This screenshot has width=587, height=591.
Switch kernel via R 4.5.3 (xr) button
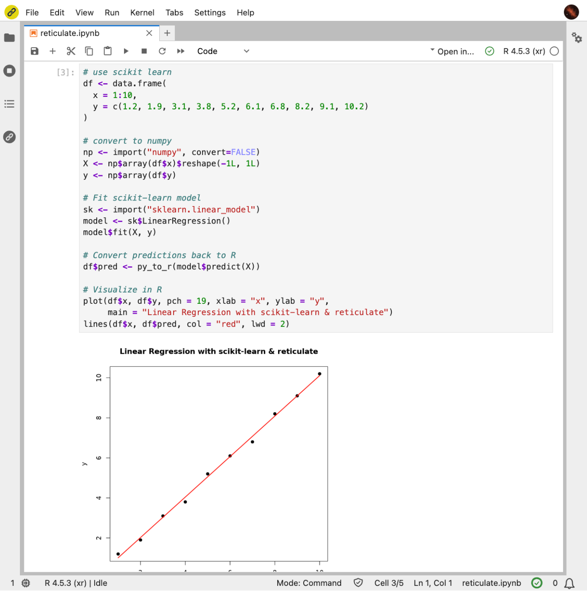click(x=524, y=51)
